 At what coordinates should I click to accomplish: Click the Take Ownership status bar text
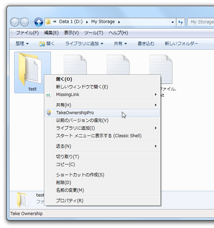tap(26, 214)
